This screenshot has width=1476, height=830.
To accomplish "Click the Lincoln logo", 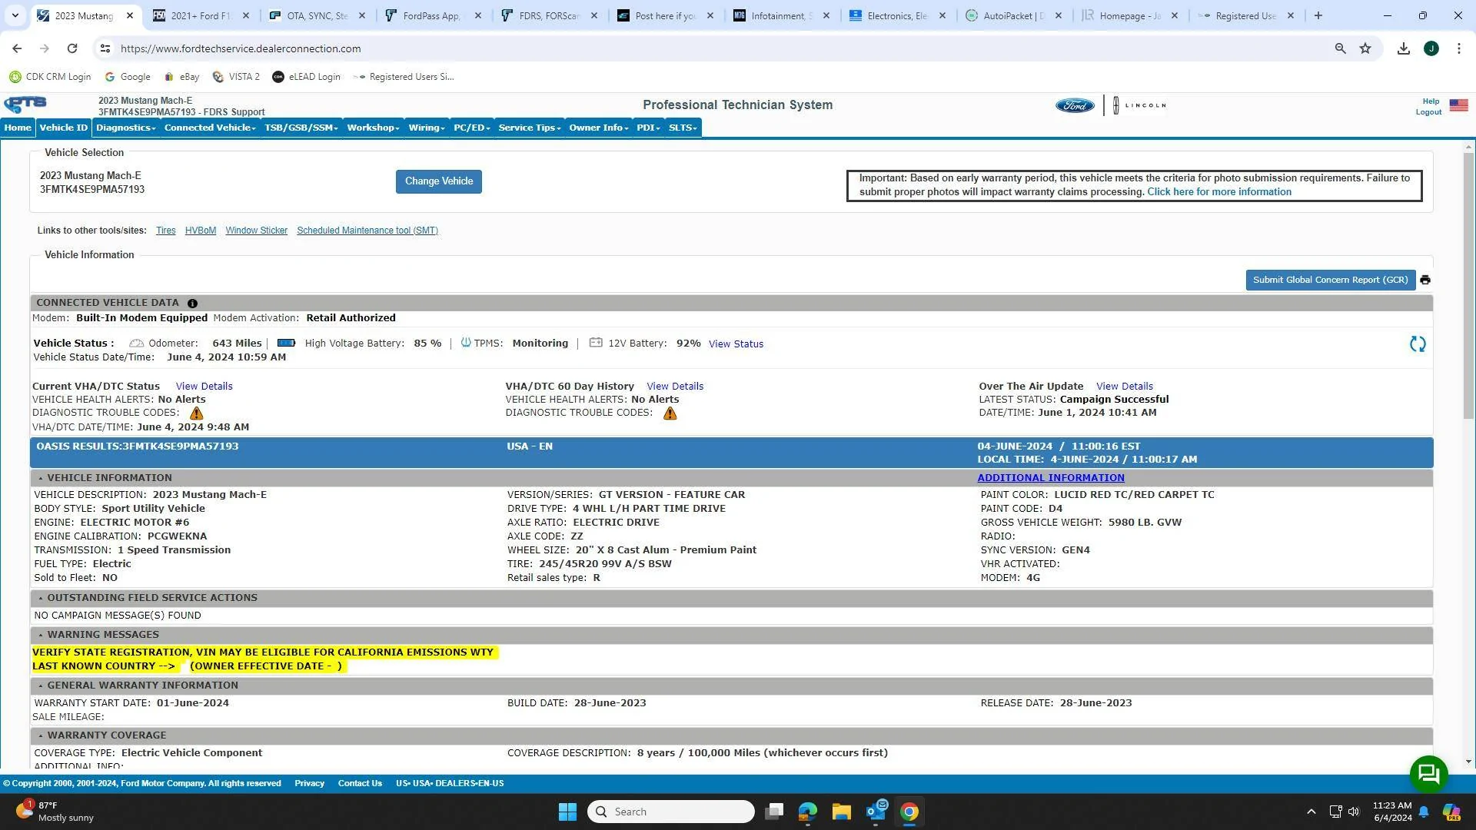I will (x=1139, y=105).
